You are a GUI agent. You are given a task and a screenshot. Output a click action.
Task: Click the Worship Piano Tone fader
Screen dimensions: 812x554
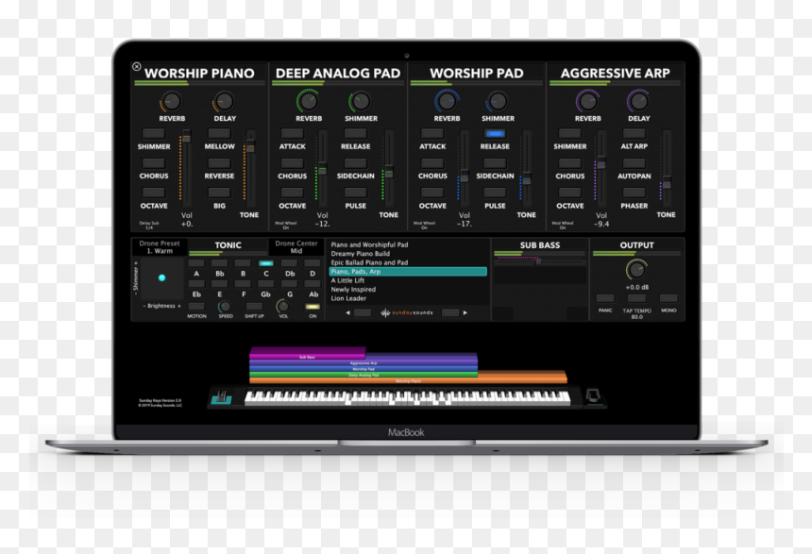250,146
